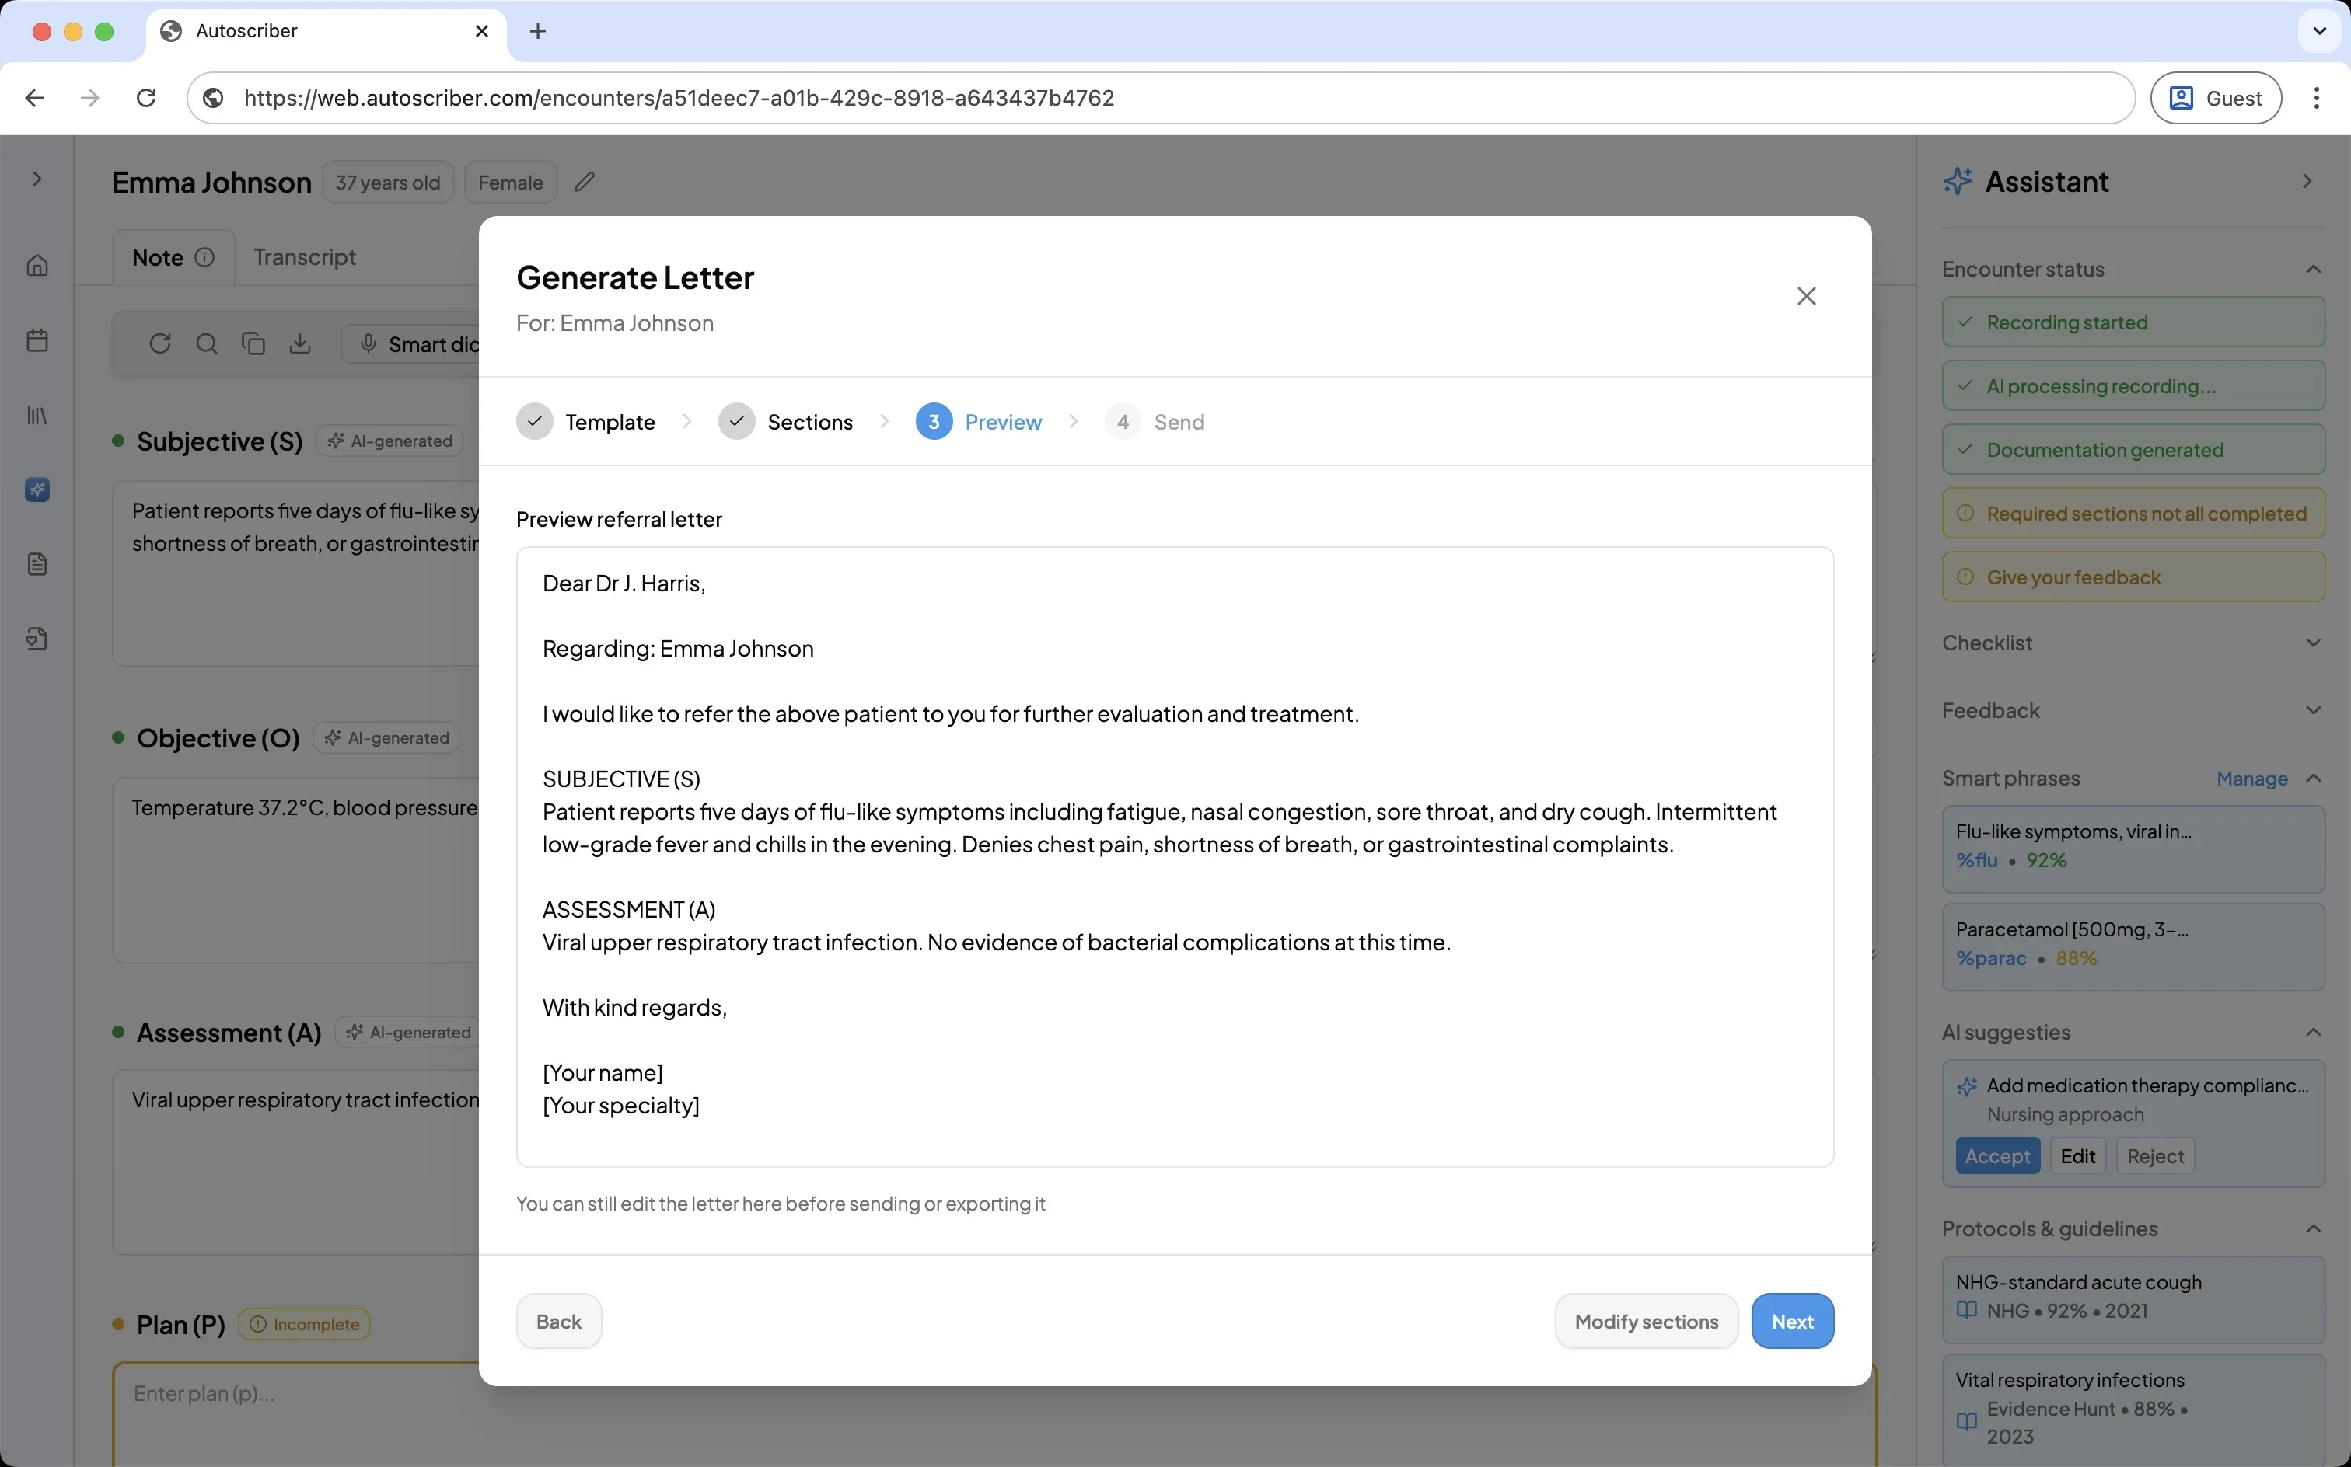Collapse the Protocols & guidelines section
The height and width of the screenshot is (1467, 2351).
click(x=2313, y=1228)
